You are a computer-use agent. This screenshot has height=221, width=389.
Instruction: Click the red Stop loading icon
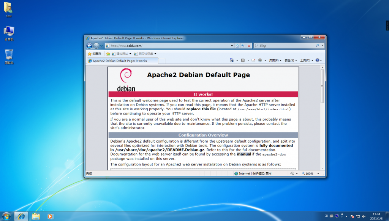point(249,46)
